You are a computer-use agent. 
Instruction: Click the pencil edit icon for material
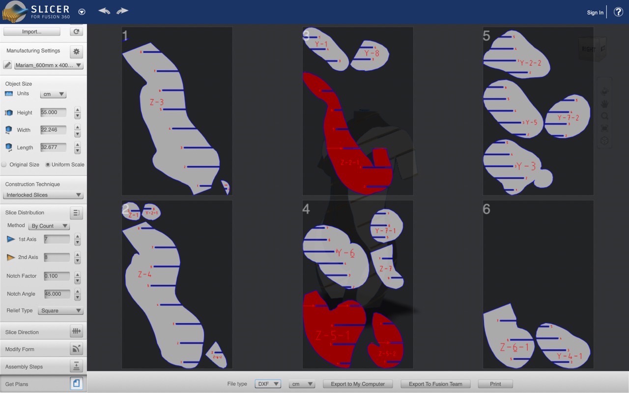pyautogui.click(x=7, y=65)
